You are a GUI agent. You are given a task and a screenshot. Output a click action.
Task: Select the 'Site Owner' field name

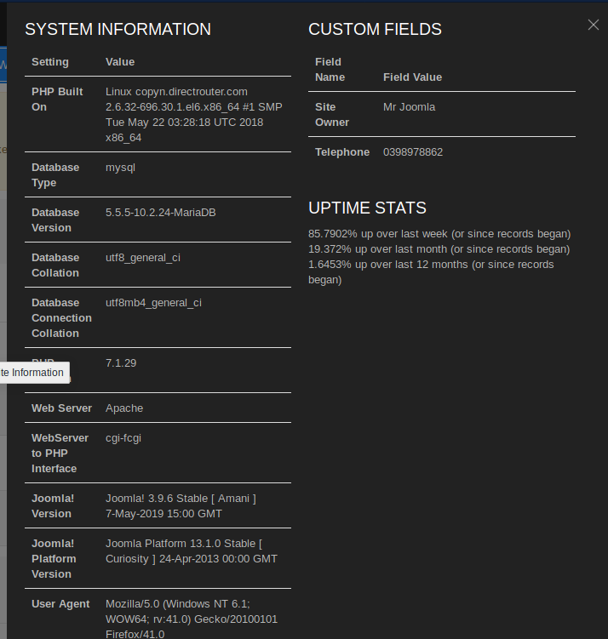pos(332,115)
